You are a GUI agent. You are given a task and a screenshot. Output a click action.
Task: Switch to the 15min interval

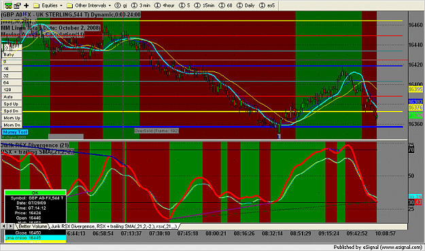[x=205, y=5]
